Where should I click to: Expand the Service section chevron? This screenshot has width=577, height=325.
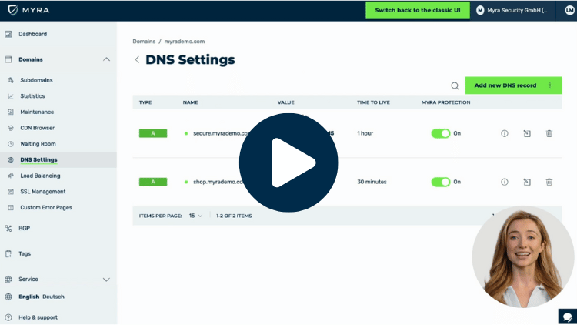tap(106, 280)
